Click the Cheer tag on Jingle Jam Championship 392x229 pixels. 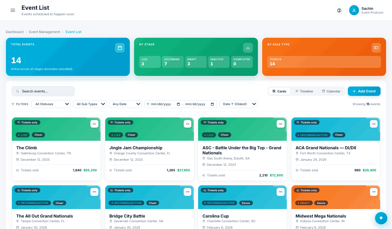pos(132,135)
